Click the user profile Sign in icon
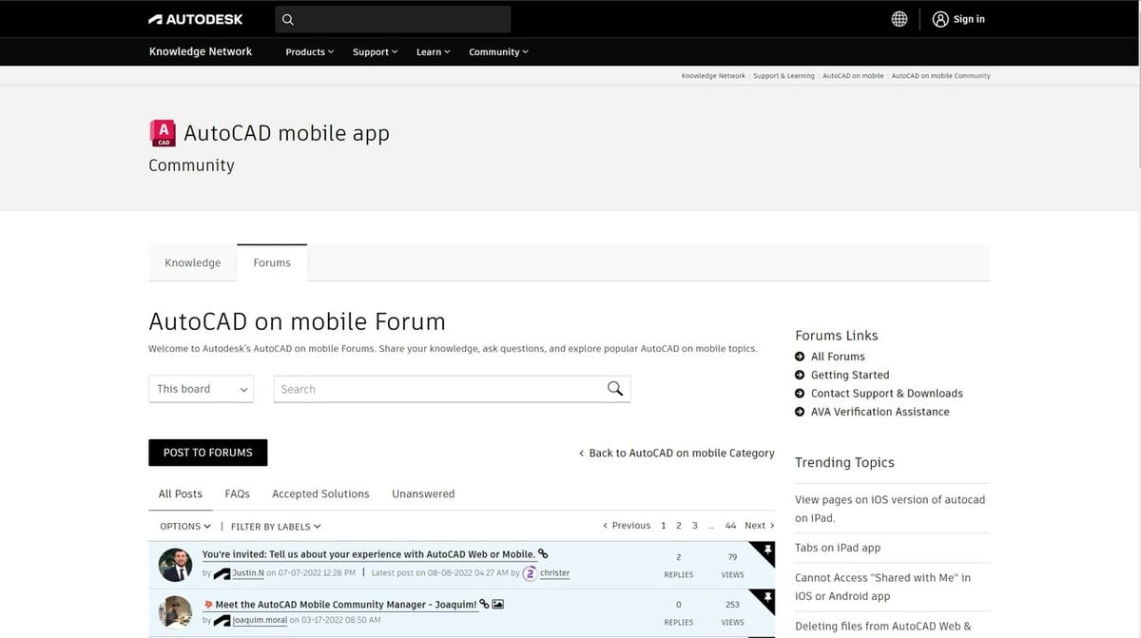 click(940, 19)
